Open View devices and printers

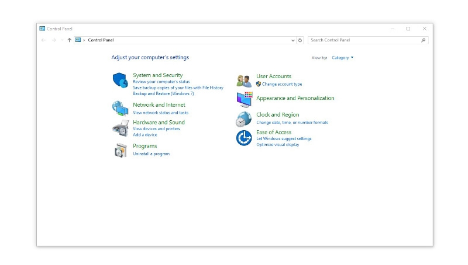point(156,128)
